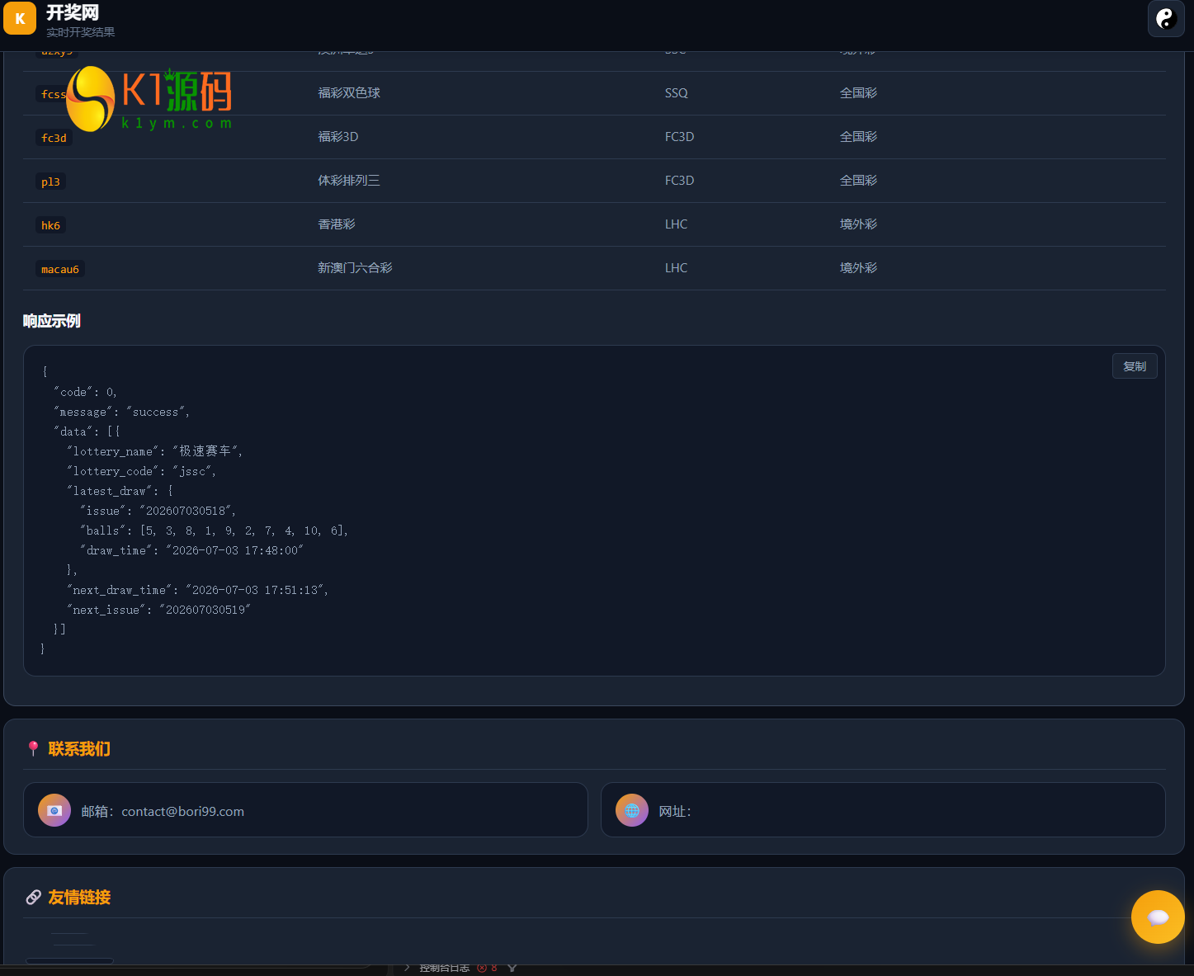The image size is (1194, 976).
Task: Click the 新澳门六合彩 lottery name cell
Action: click(x=355, y=268)
